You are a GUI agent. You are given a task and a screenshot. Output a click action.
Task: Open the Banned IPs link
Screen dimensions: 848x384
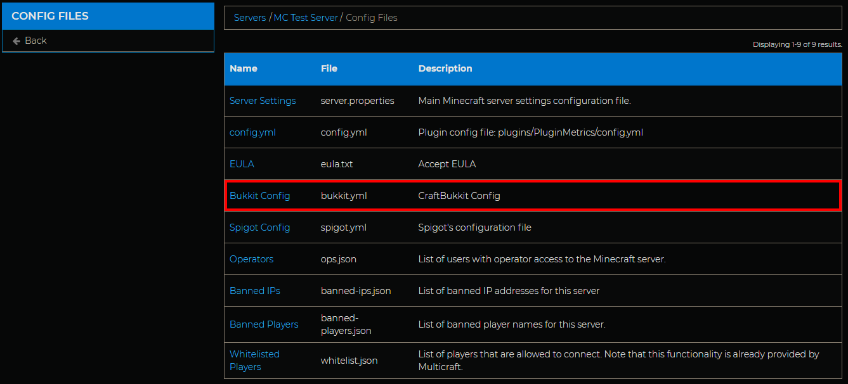[x=254, y=291]
